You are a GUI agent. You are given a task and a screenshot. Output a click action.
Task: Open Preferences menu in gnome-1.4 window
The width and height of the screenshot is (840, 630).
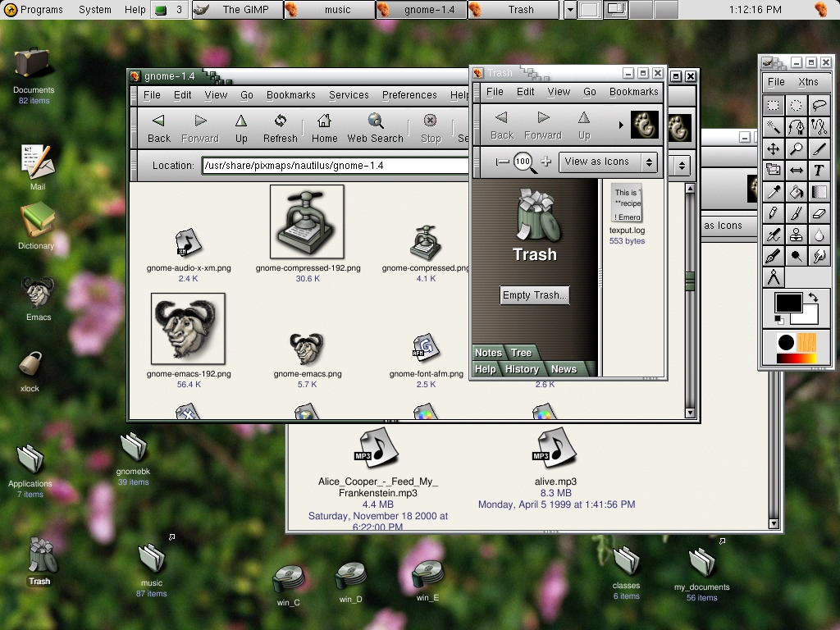click(409, 95)
